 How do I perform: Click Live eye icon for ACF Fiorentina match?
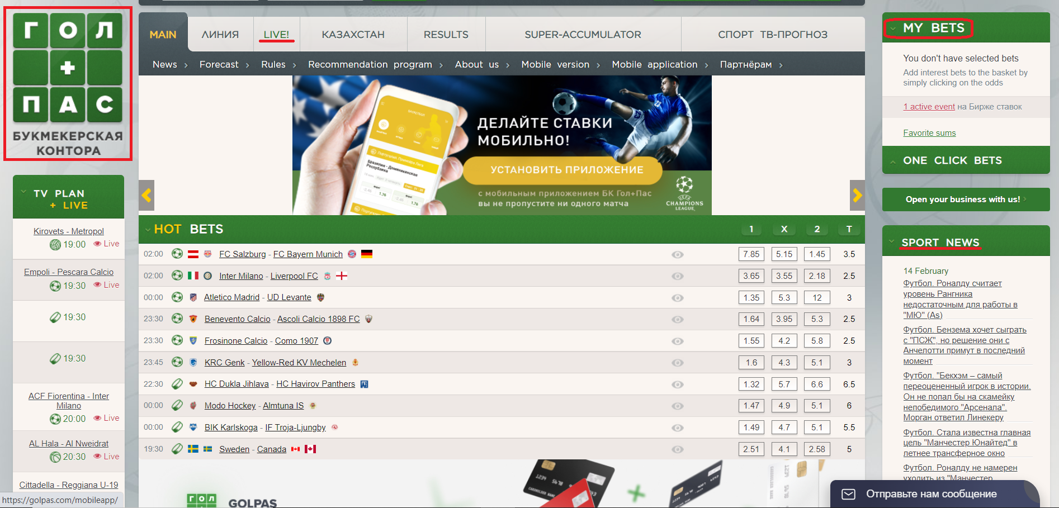coord(97,418)
